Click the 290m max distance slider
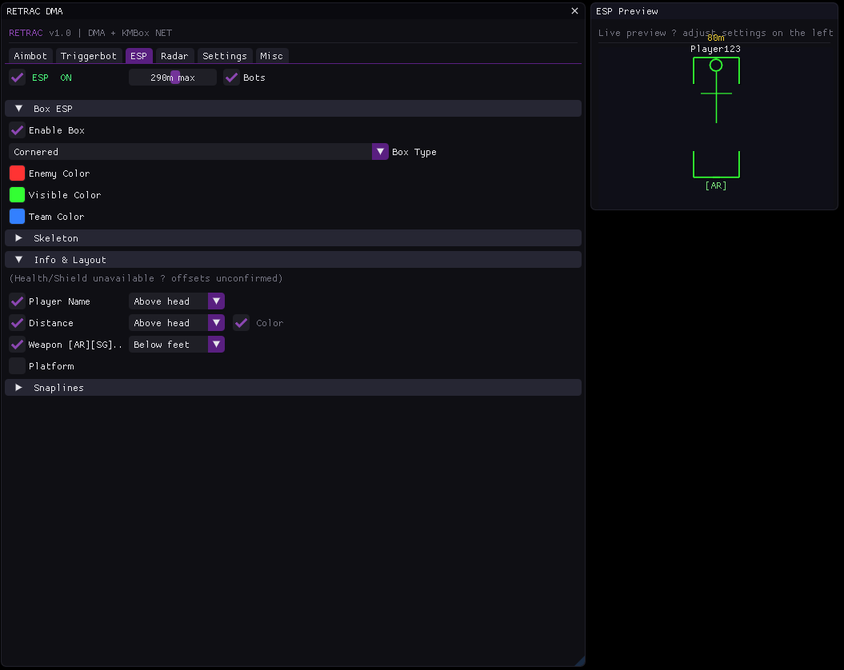The height and width of the screenshot is (670, 844). coord(173,78)
